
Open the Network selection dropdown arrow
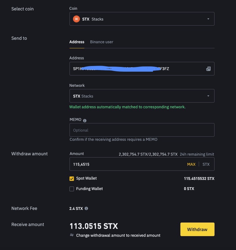click(208, 96)
